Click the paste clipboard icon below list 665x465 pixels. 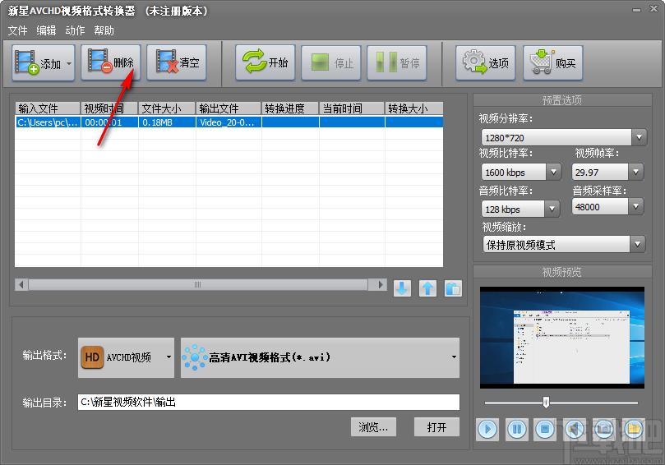point(453,288)
